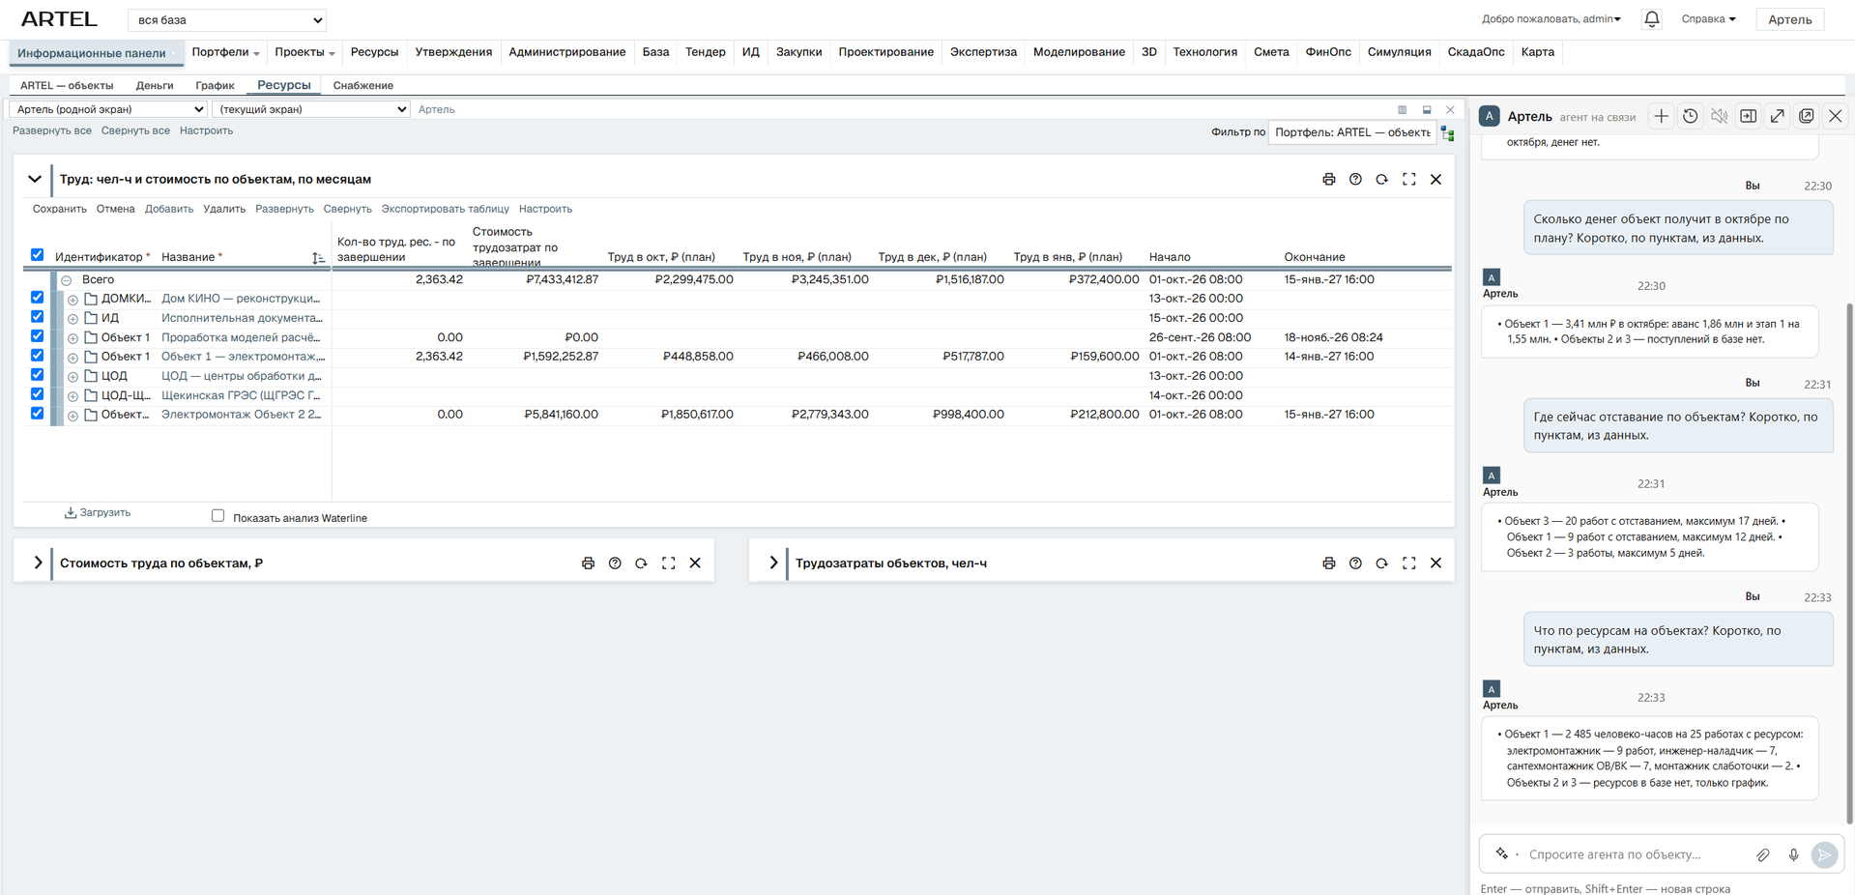This screenshot has height=895, width=1855.
Task: Open help for Труд: чел-ч panel
Action: 1355,179
